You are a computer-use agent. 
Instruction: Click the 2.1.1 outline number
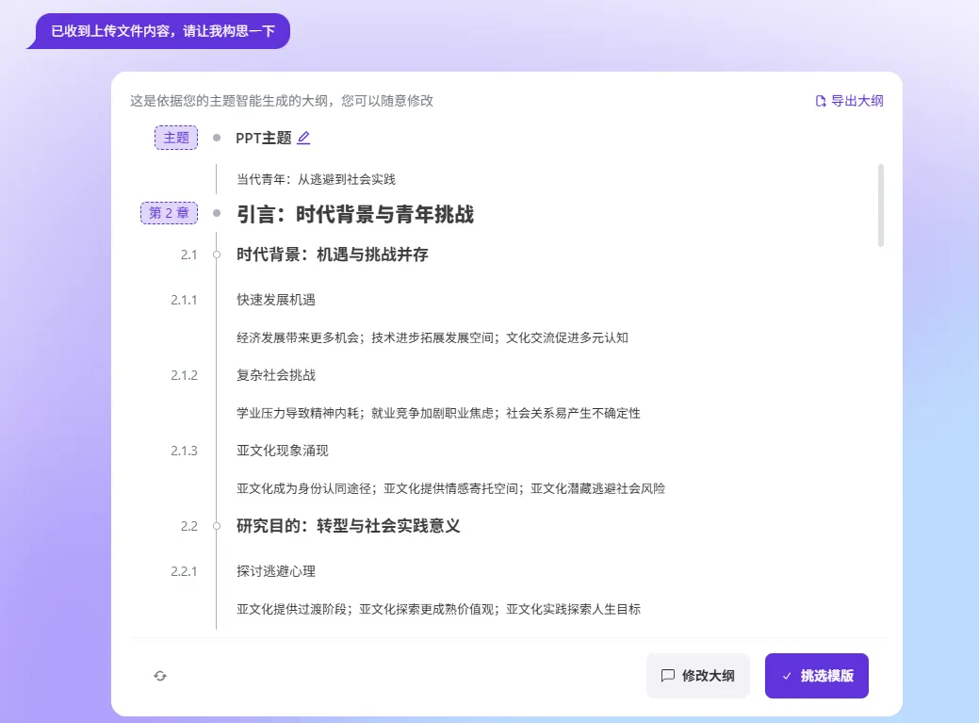184,301
